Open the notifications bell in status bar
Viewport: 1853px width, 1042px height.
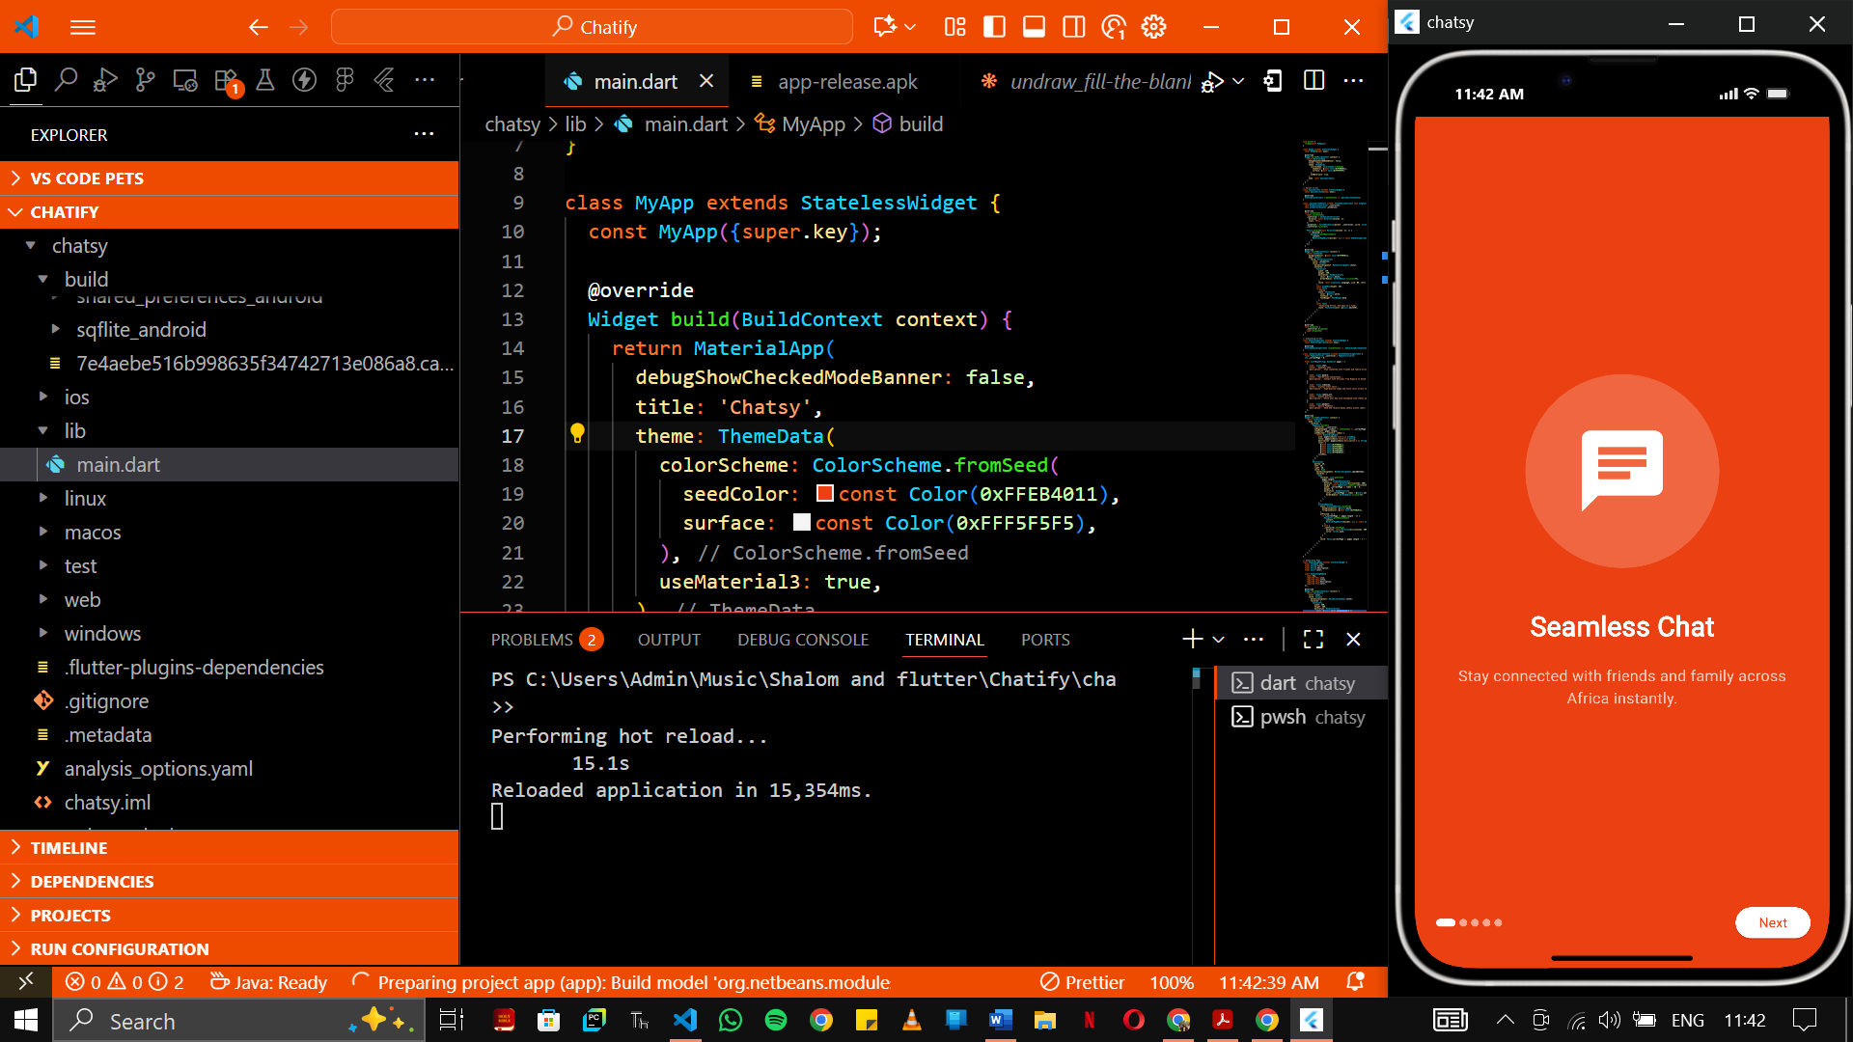pyautogui.click(x=1355, y=982)
